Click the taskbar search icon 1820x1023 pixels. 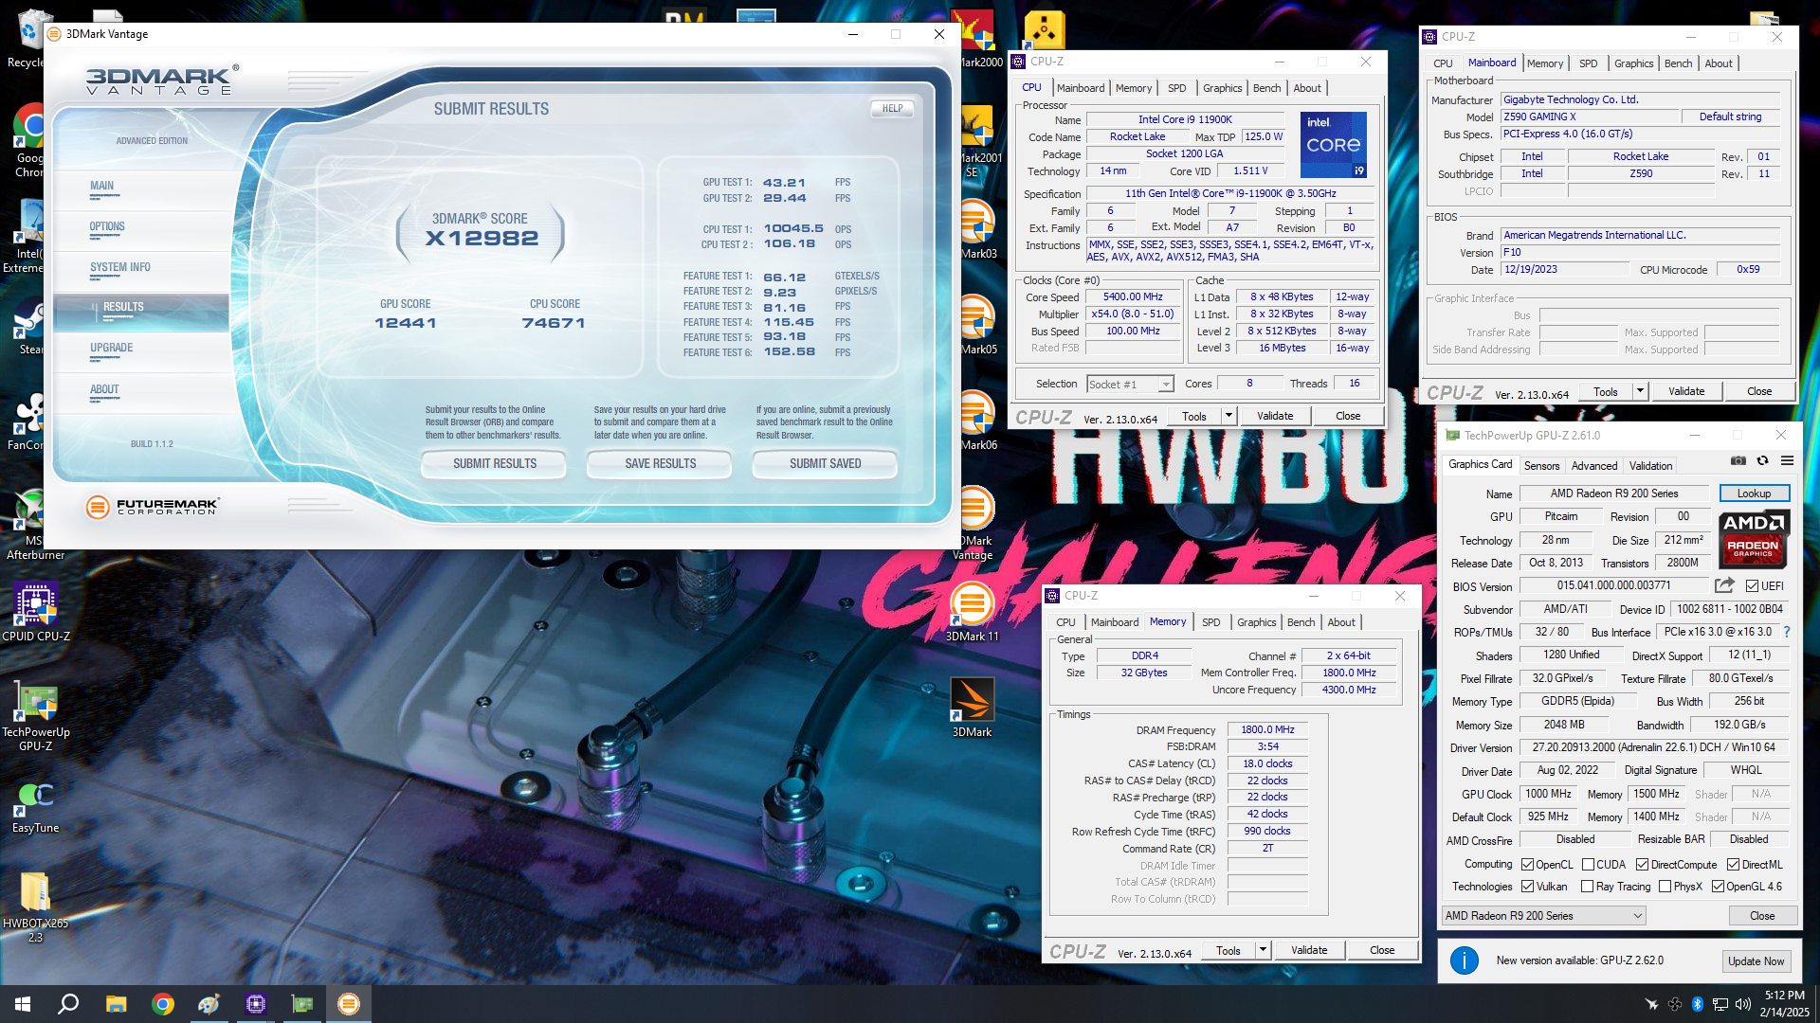tap(68, 1004)
